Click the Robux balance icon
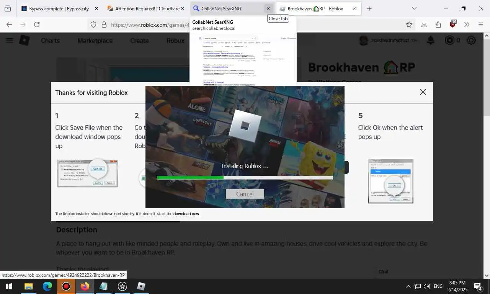Image resolution: width=490 pixels, height=294 pixels. pos(450,40)
